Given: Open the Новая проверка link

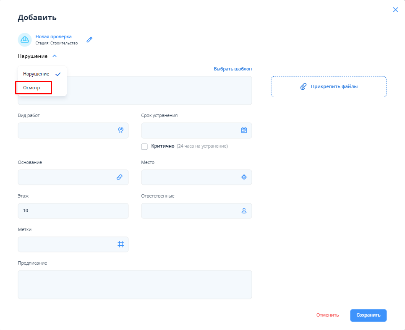Looking at the screenshot, I should pos(53,36).
